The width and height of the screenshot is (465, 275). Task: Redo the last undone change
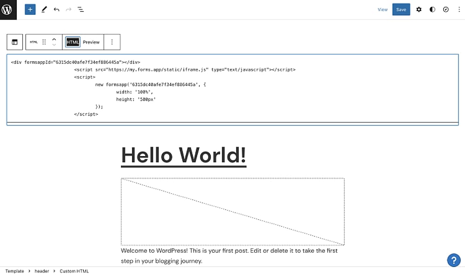coord(68,9)
